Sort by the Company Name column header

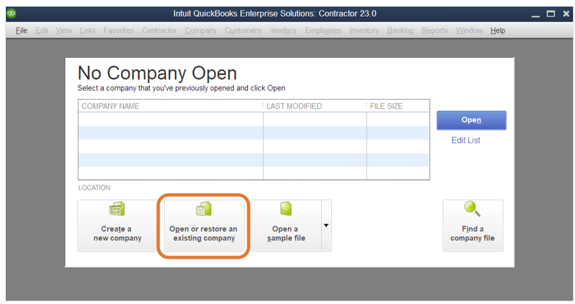[x=170, y=106]
